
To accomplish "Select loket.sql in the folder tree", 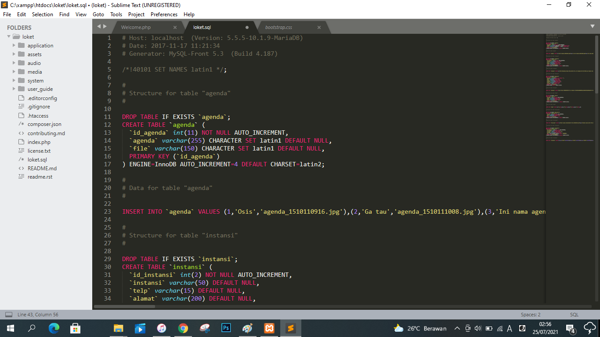I will point(37,160).
